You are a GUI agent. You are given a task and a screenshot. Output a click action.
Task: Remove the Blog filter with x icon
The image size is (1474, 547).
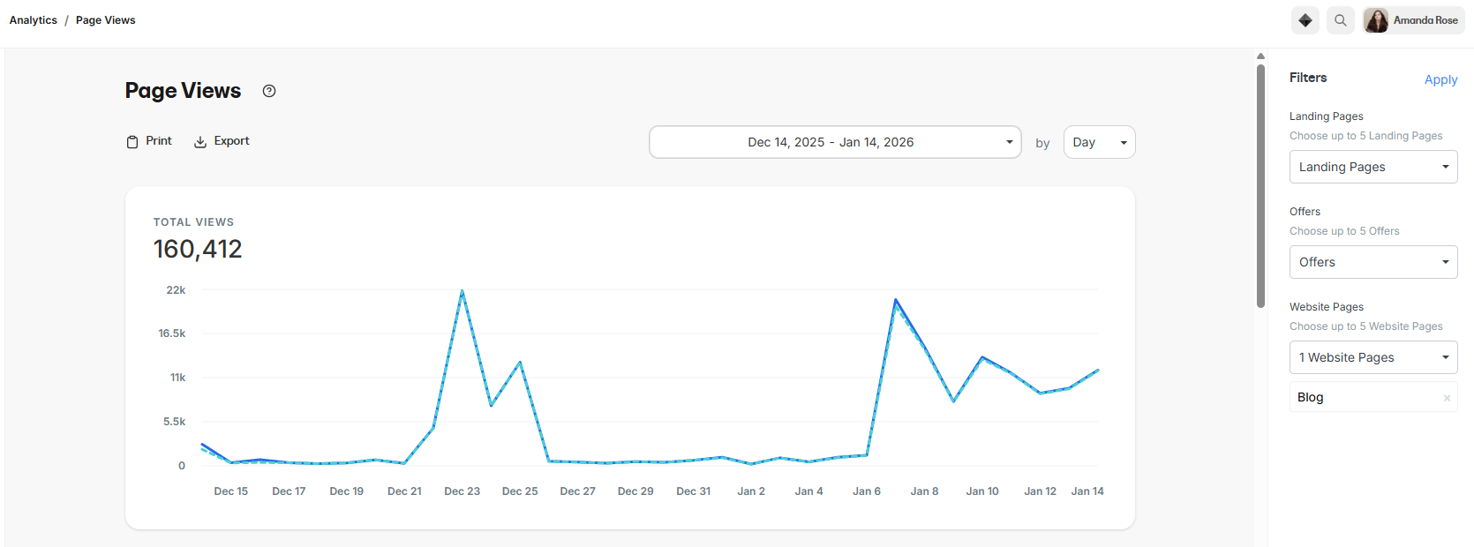[1447, 398]
